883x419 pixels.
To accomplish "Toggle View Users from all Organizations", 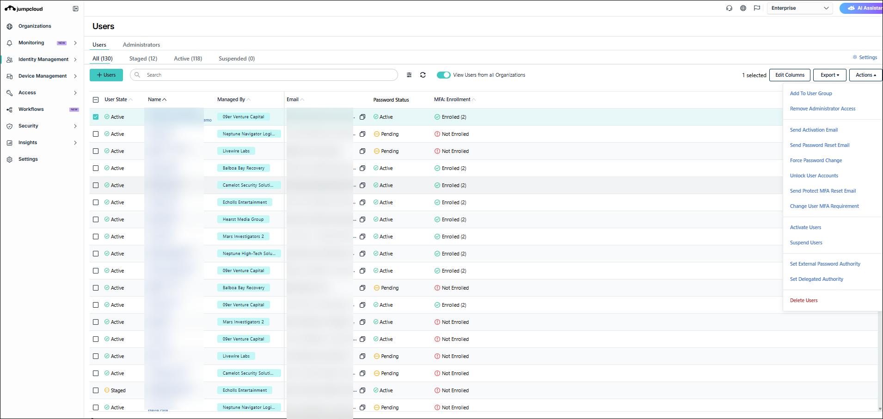I will pos(444,75).
